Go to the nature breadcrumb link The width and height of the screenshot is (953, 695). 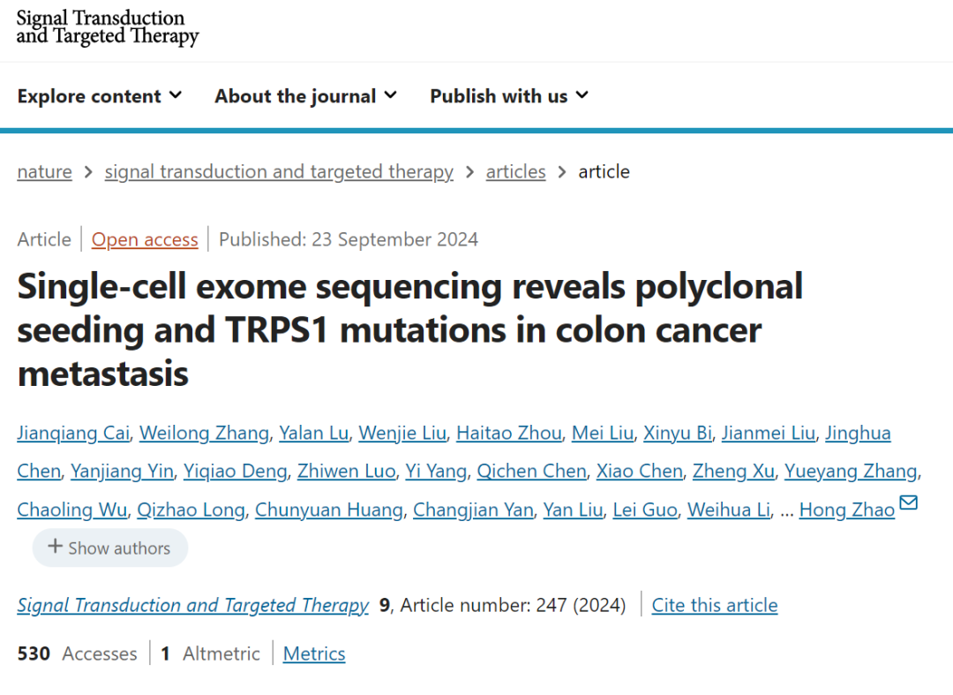pyautogui.click(x=44, y=171)
